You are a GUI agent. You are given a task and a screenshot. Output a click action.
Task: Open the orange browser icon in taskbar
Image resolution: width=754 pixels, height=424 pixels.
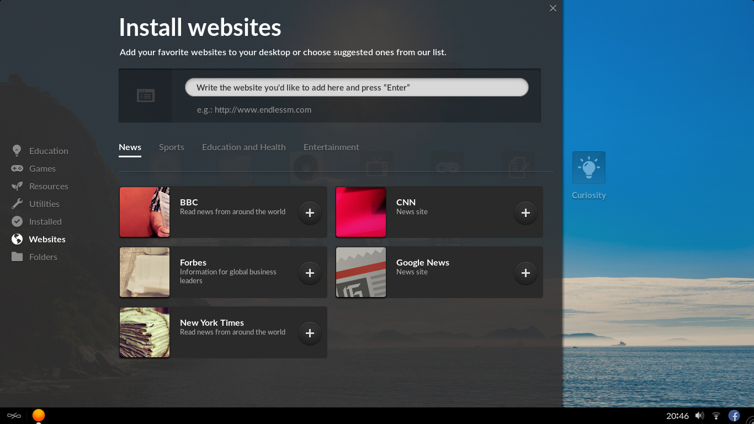[x=38, y=415]
